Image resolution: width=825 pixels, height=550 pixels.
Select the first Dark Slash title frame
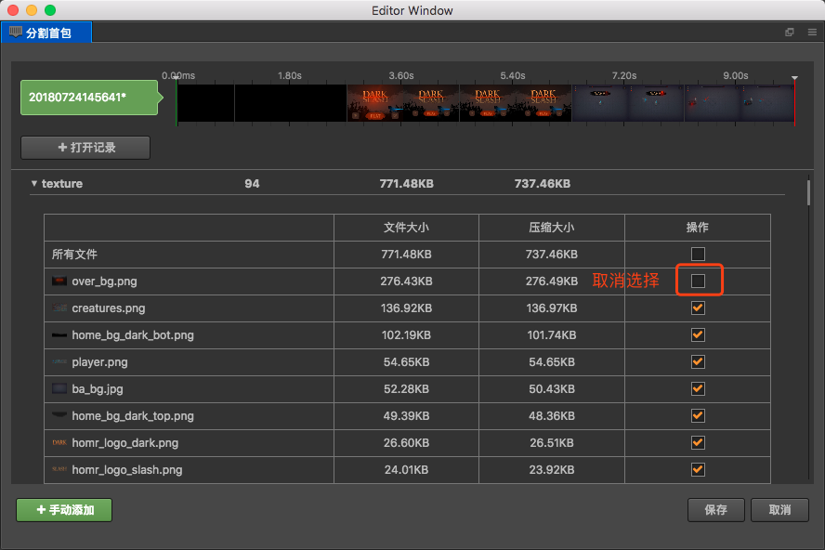[375, 103]
